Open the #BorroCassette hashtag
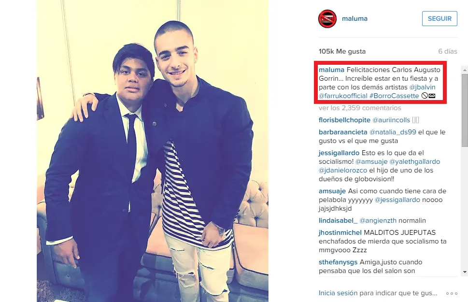This screenshot has width=468, height=302. (394, 96)
